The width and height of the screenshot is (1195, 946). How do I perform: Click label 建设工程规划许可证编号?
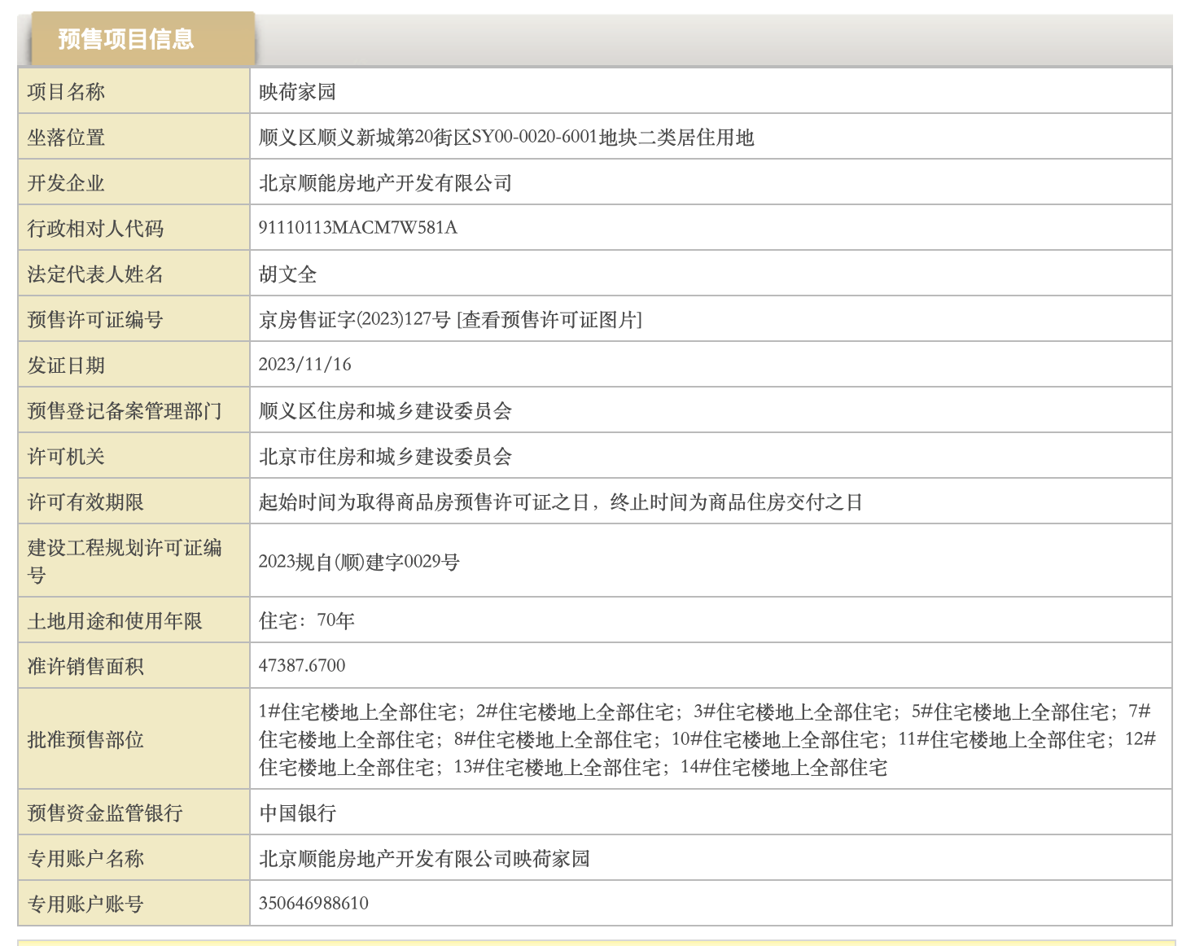pos(125,561)
